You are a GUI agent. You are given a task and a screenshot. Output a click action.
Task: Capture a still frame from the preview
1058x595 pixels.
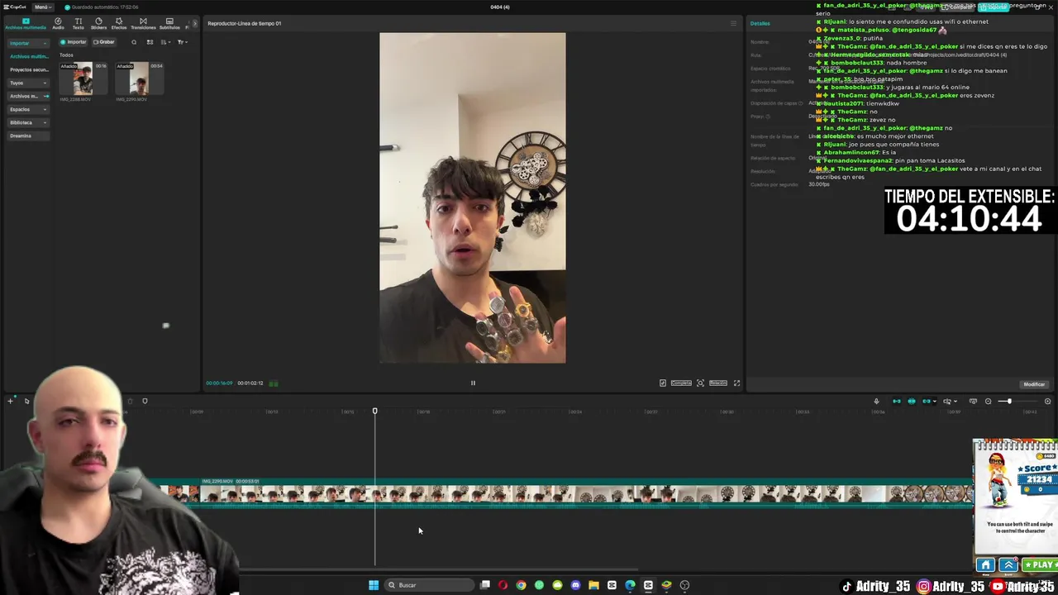(700, 383)
